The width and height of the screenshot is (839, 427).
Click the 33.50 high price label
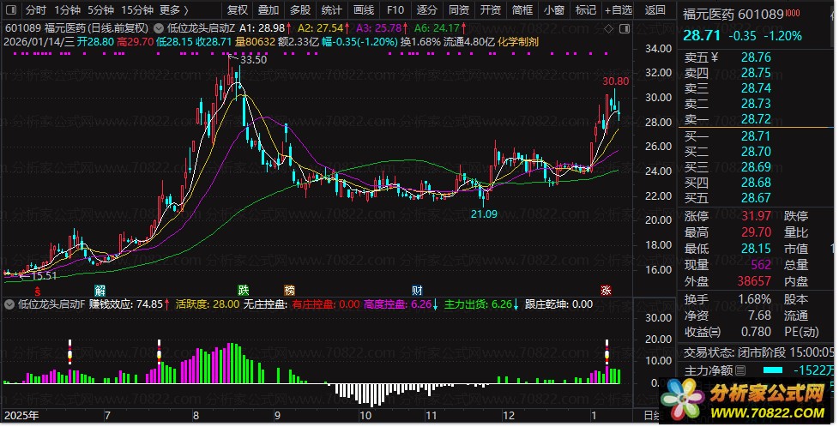click(x=253, y=60)
